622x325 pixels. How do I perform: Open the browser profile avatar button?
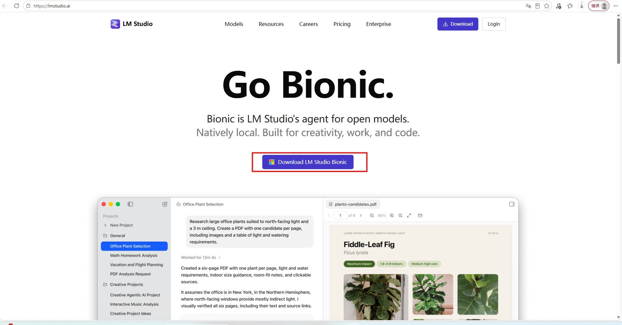point(599,6)
